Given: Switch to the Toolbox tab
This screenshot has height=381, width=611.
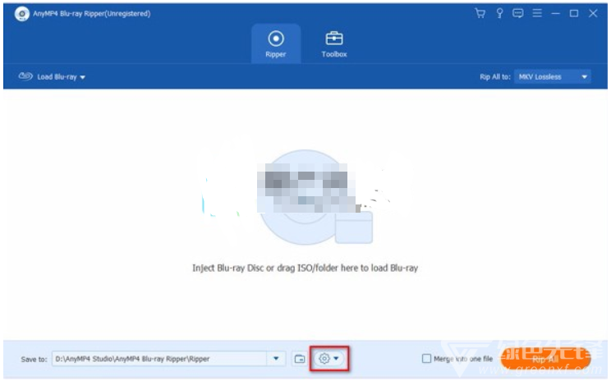Looking at the screenshot, I should point(334,44).
